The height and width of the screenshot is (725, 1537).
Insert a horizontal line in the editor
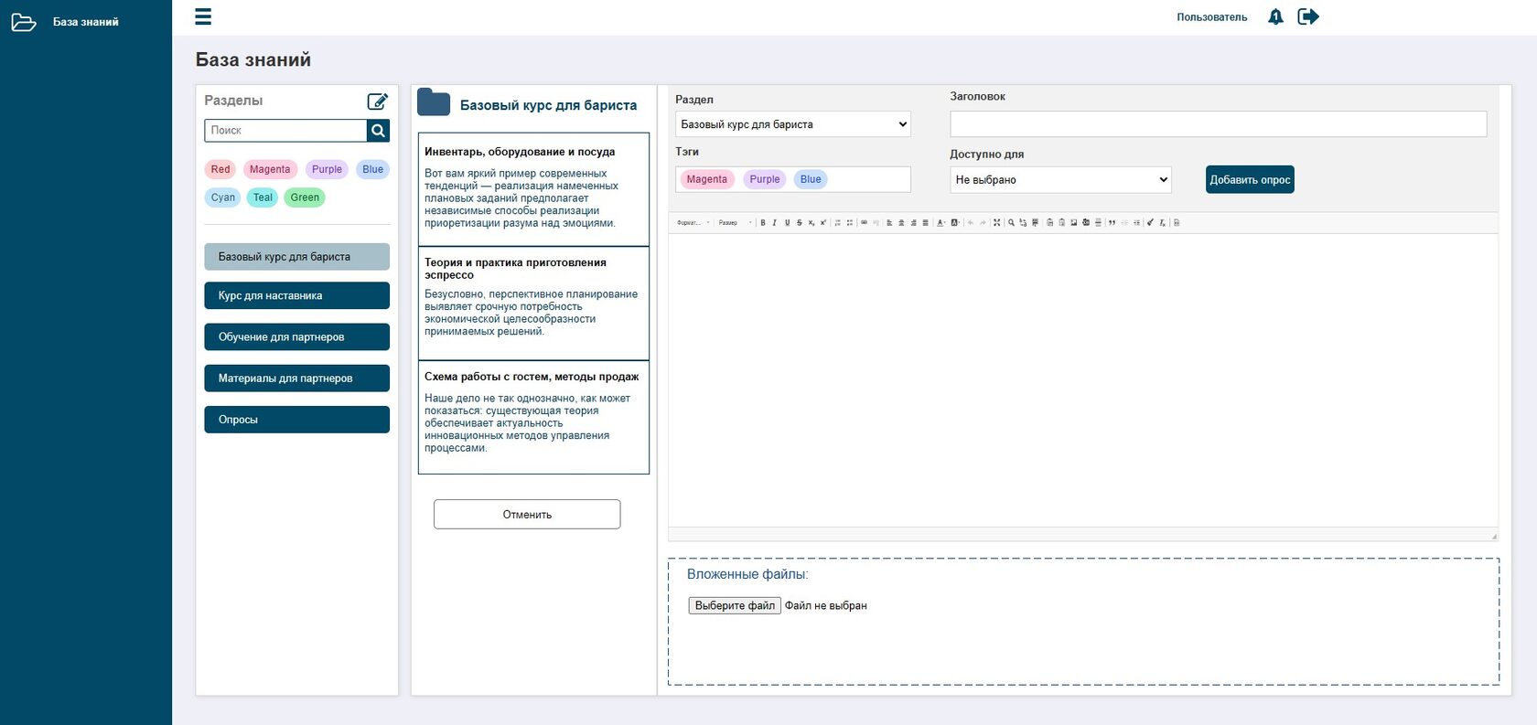(x=1098, y=222)
